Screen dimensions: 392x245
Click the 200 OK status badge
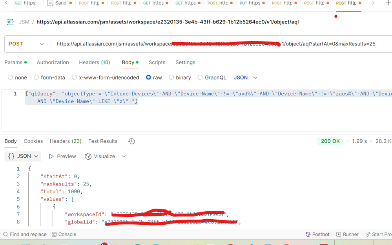(330, 141)
